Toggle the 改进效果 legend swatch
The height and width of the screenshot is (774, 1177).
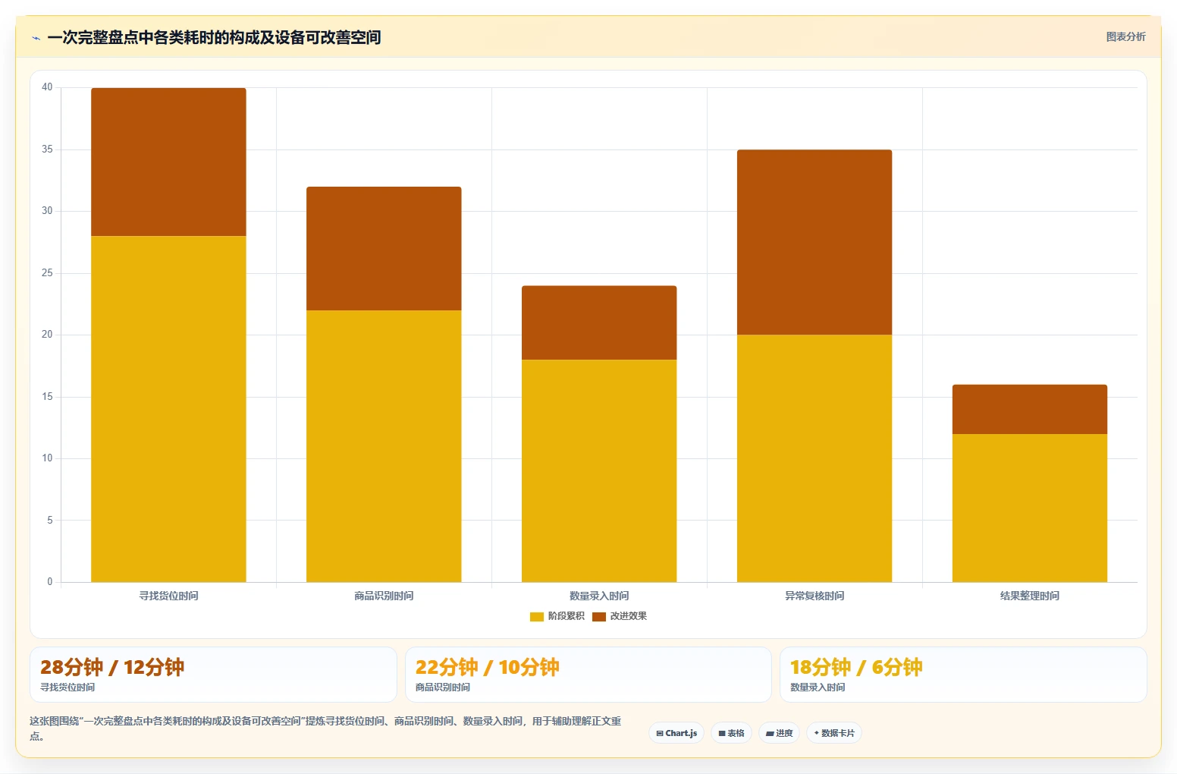[x=599, y=616]
